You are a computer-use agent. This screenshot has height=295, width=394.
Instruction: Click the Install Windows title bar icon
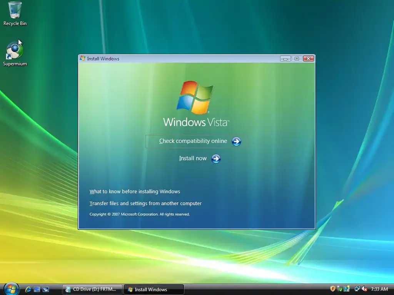[83, 58]
